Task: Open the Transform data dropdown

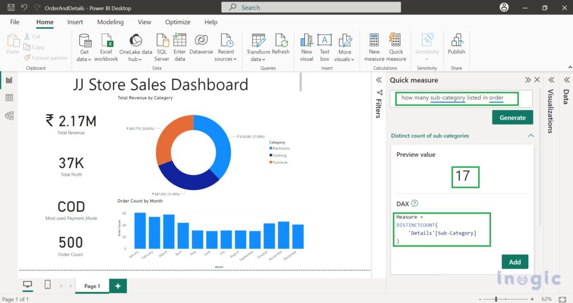Action: point(258,59)
